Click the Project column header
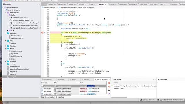This screenshot has height=104, width=185. 44,83
